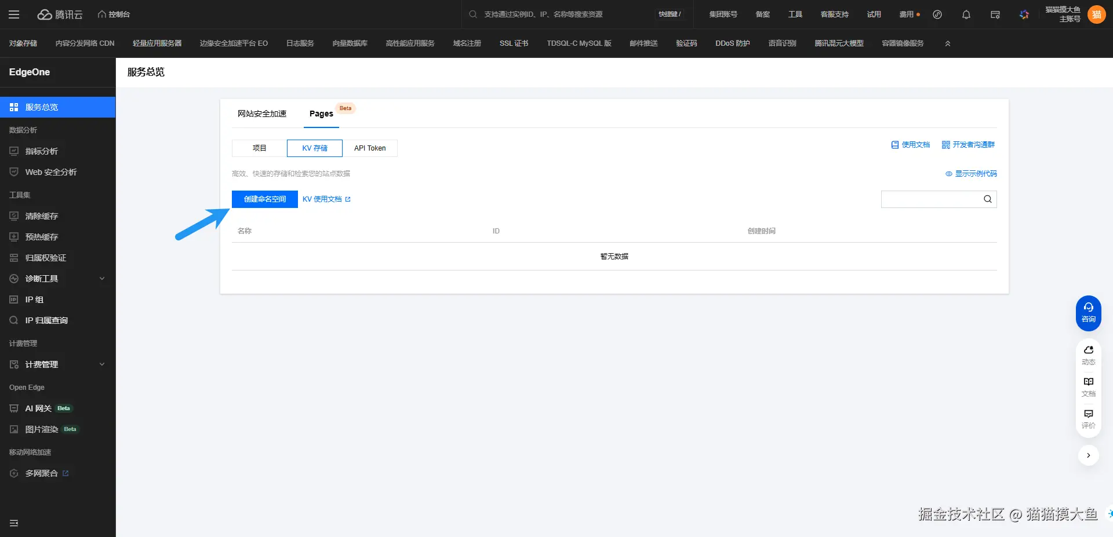
Task: Go to the 控制台 home link
Action: 114,14
